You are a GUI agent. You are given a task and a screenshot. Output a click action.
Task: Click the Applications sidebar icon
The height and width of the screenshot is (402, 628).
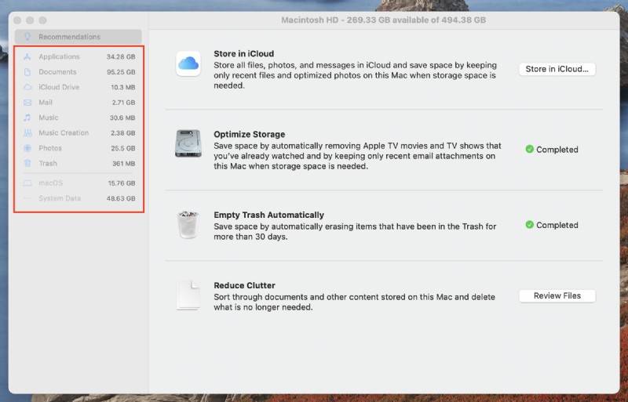pyautogui.click(x=27, y=56)
